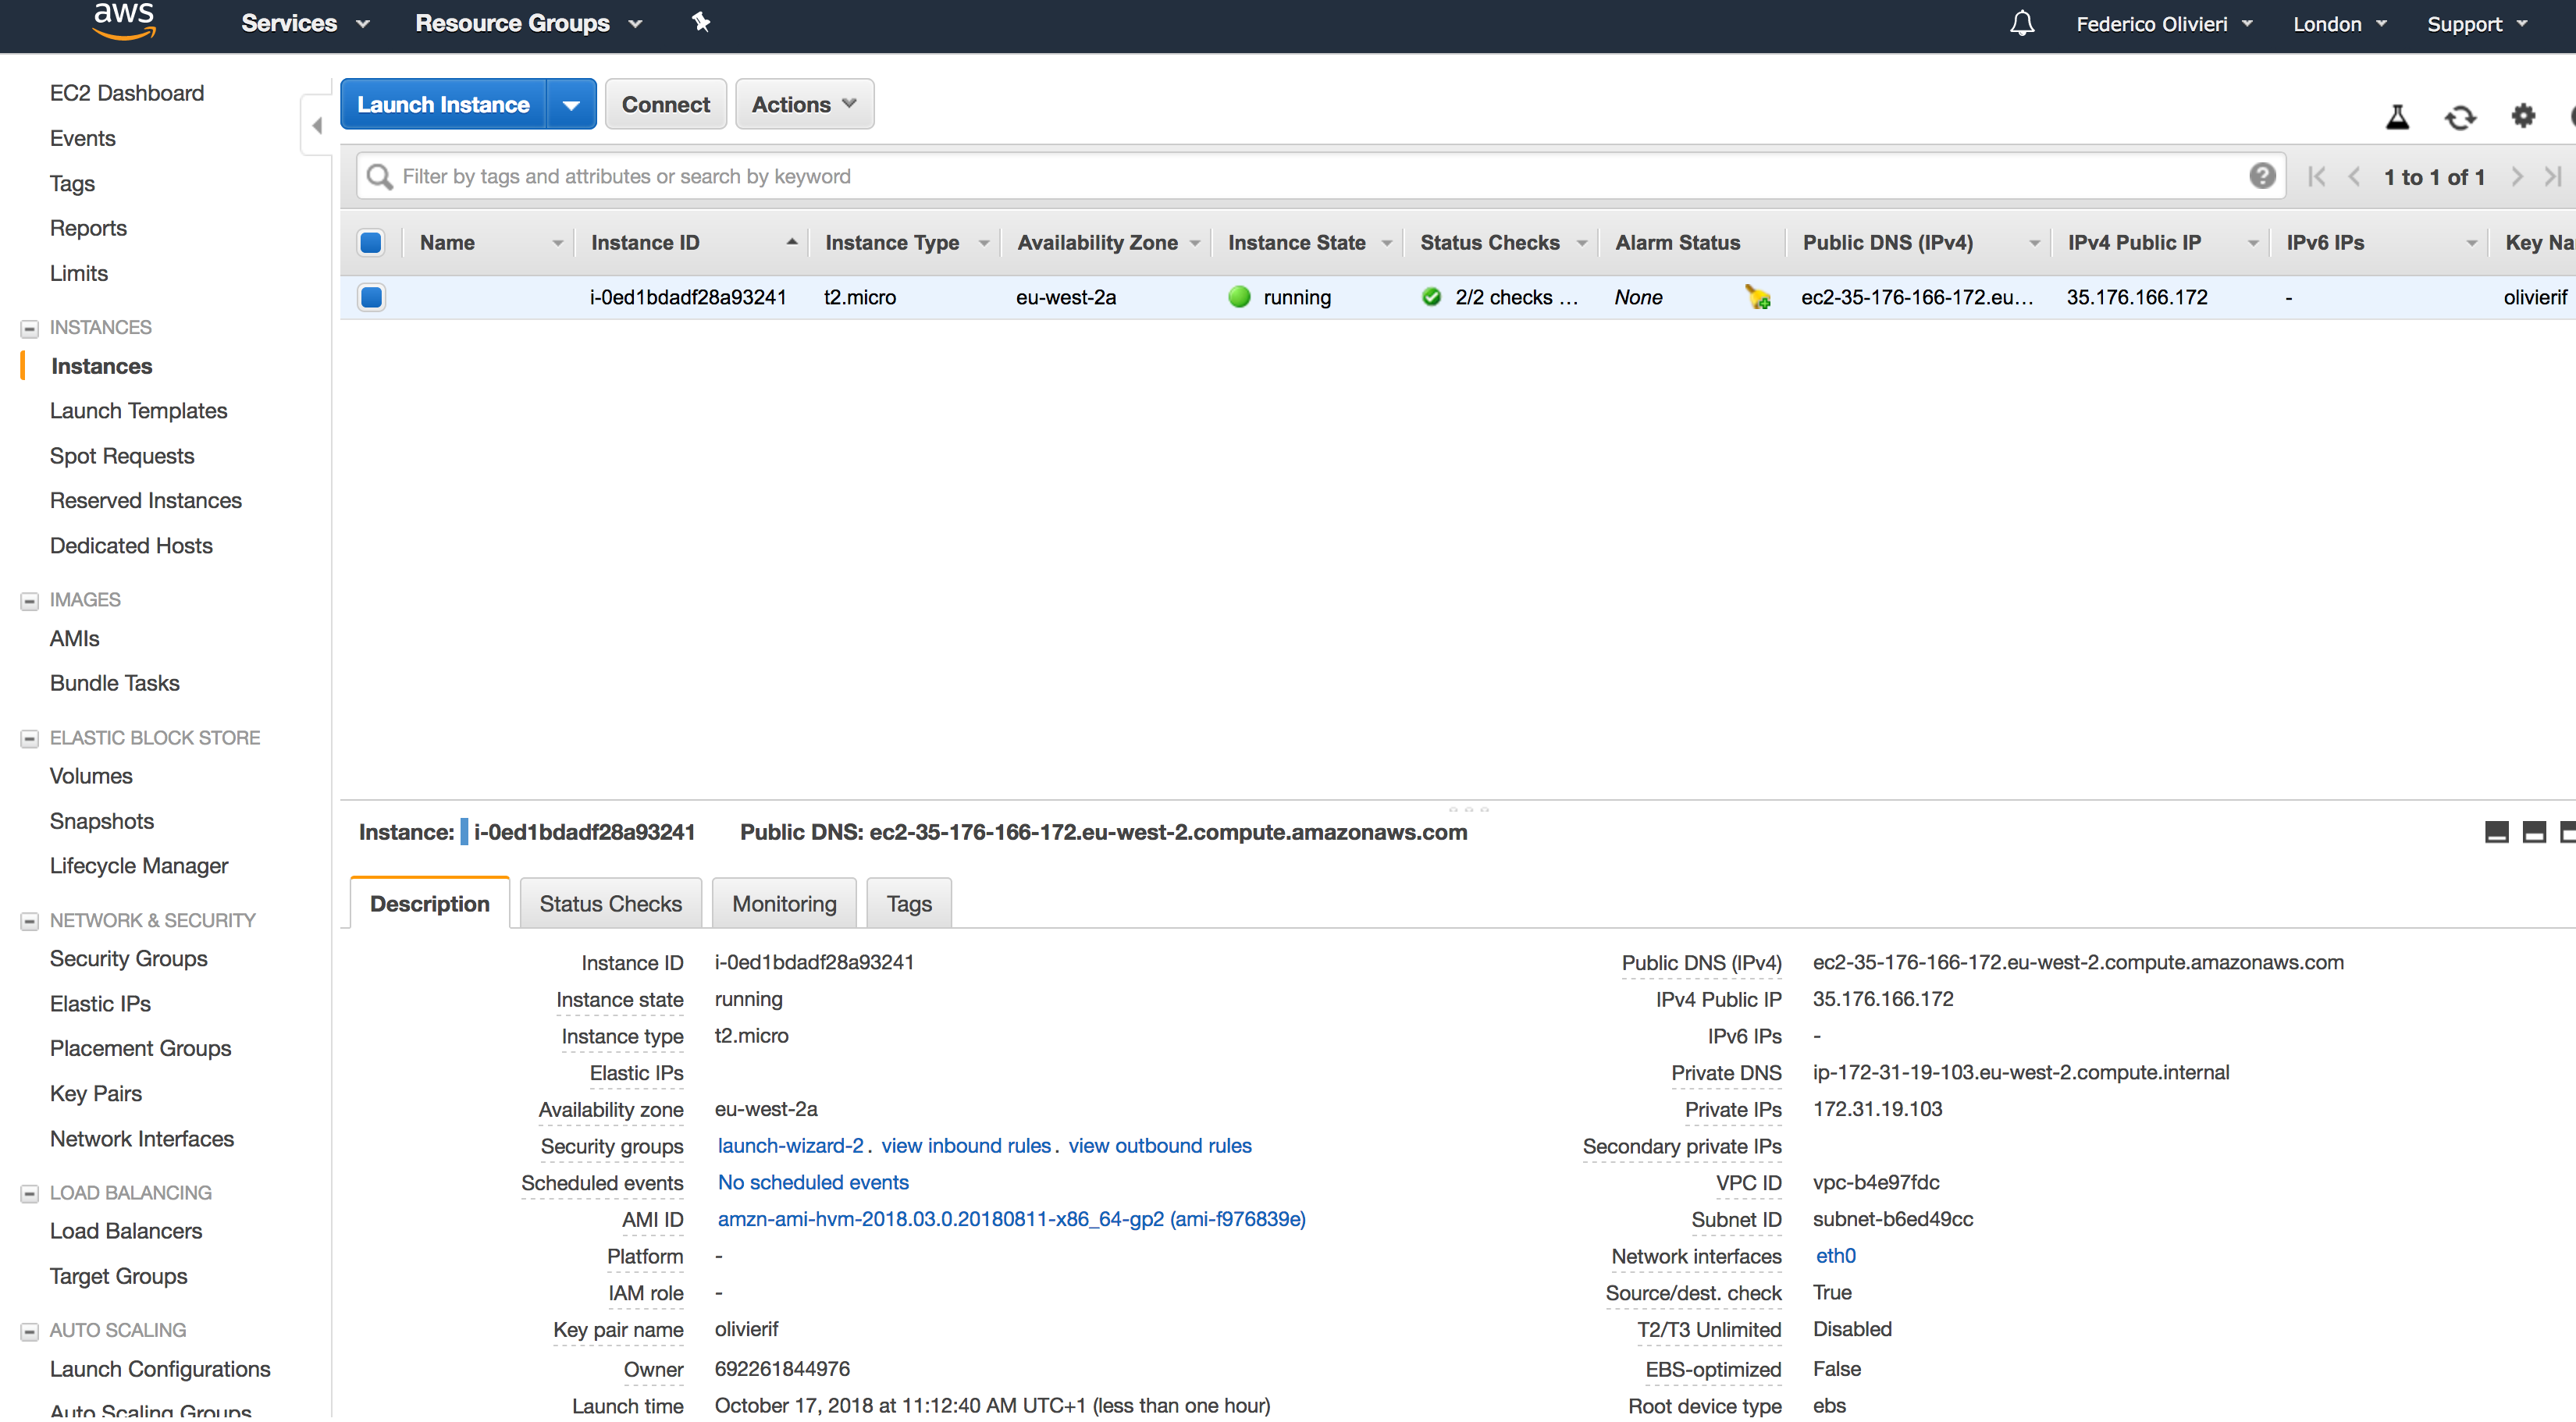
Task: Open the settings gear icon
Action: tap(2523, 116)
